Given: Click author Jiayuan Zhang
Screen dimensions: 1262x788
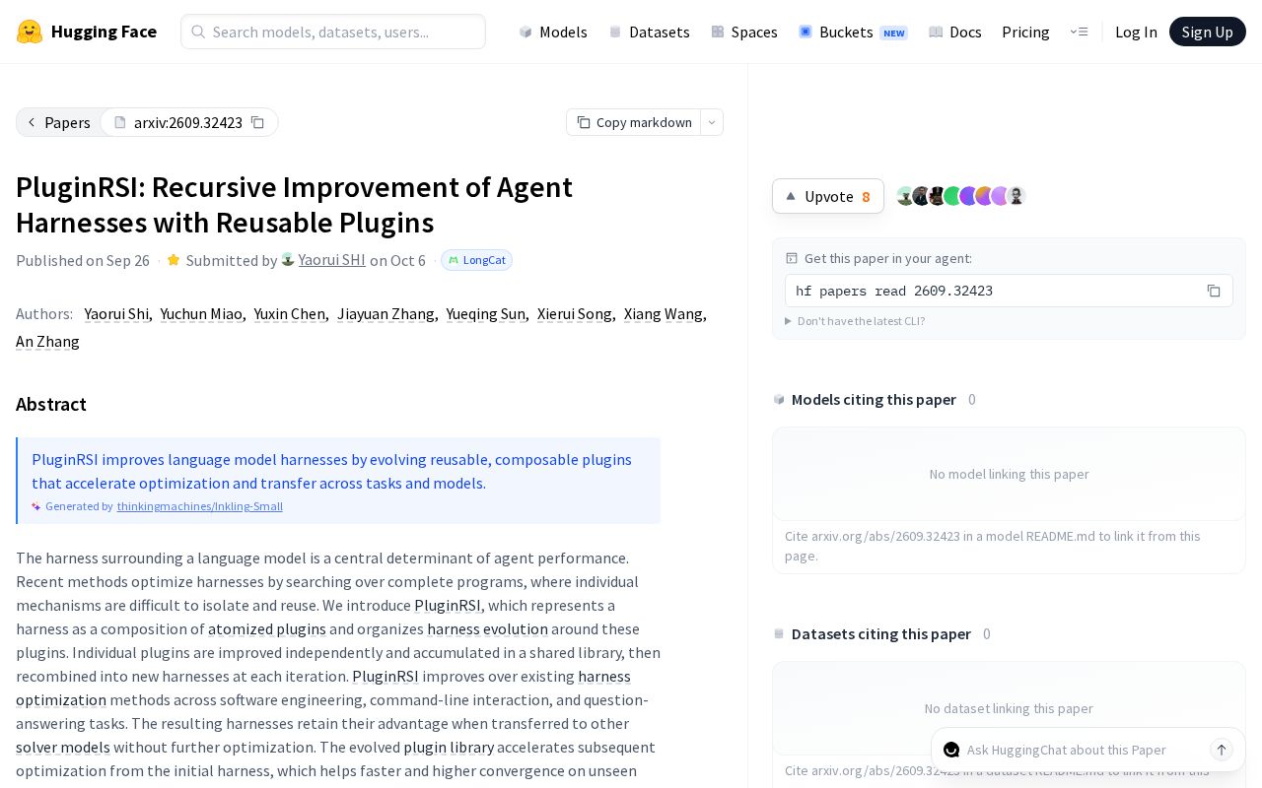Looking at the screenshot, I should (386, 313).
